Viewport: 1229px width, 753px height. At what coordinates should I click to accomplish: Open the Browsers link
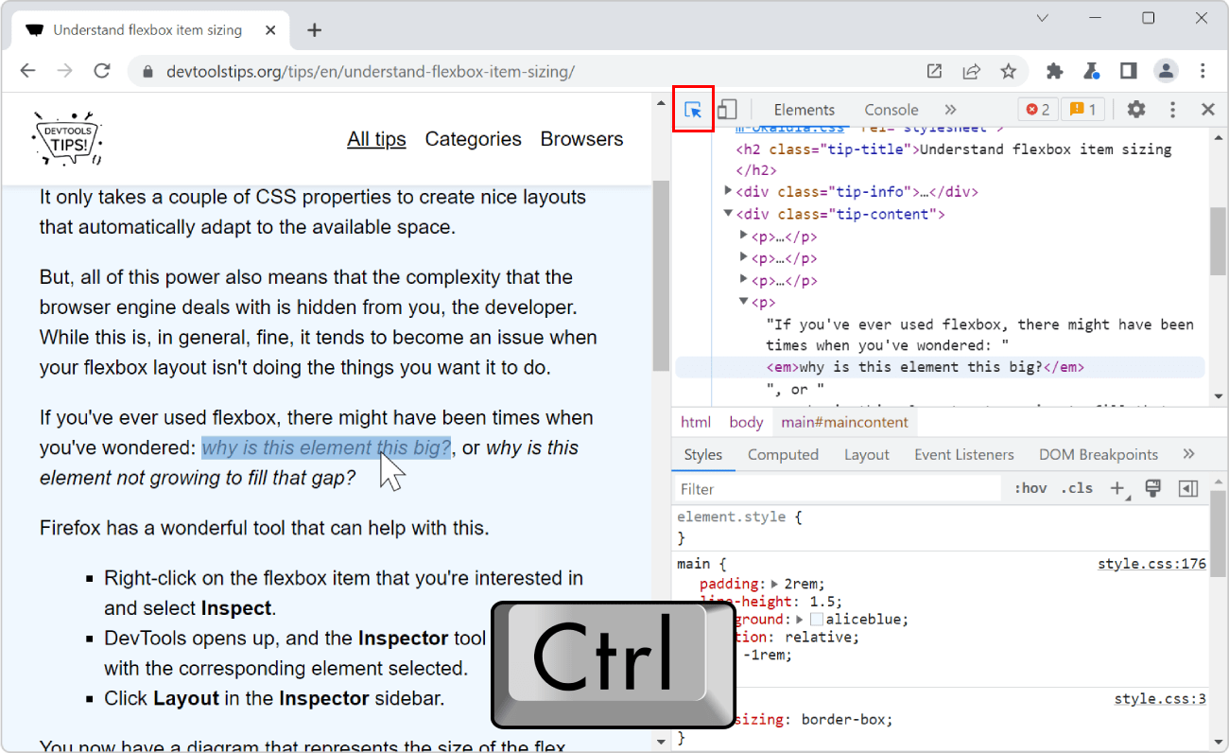[x=581, y=139]
